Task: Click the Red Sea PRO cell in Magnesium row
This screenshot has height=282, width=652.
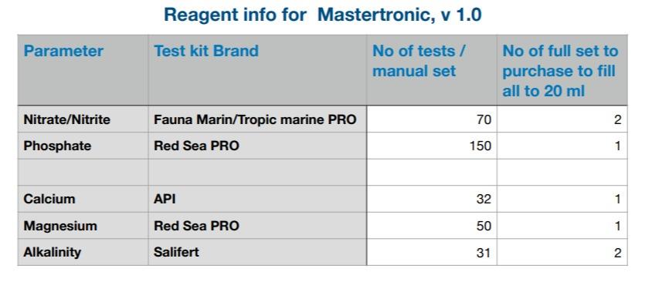Action: pos(257,226)
